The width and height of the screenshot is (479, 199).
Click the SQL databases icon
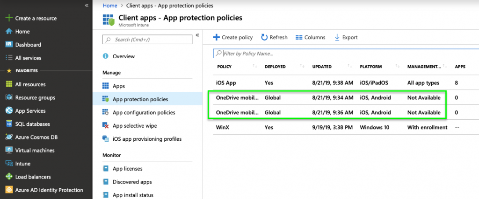[8, 124]
